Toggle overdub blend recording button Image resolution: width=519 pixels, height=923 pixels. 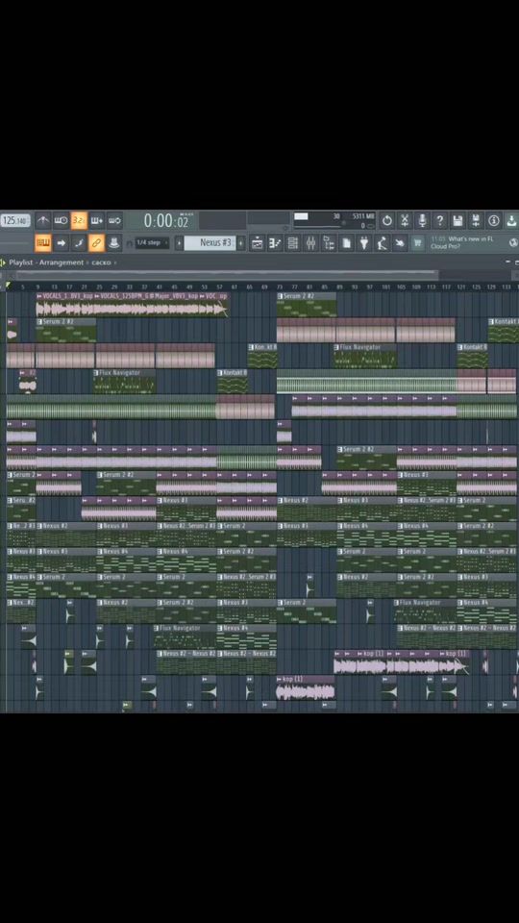coord(96,221)
